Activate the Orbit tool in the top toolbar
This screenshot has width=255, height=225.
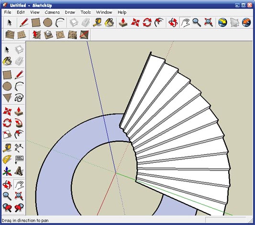173,22
